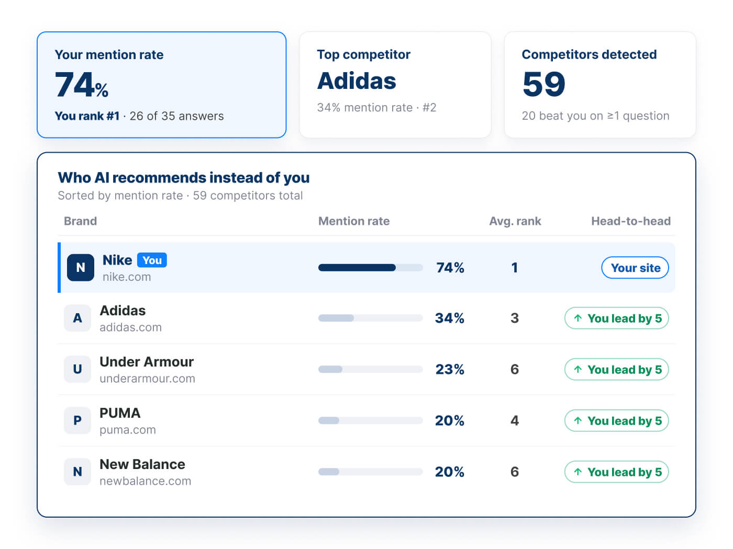Image resolution: width=733 pixels, height=549 pixels.
Task: Click up-arrow icon in PUMA lead badge
Action: coord(577,420)
